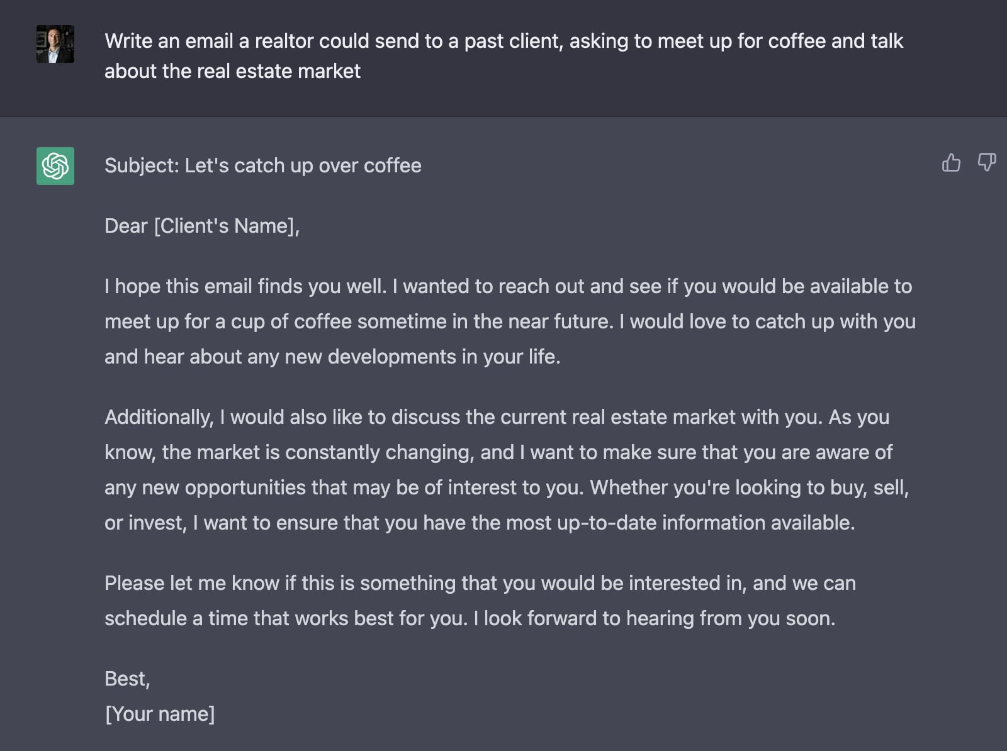Image resolution: width=1007 pixels, height=751 pixels.
Task: Click the paragraph starting 'Please let me know'
Action: (480, 601)
